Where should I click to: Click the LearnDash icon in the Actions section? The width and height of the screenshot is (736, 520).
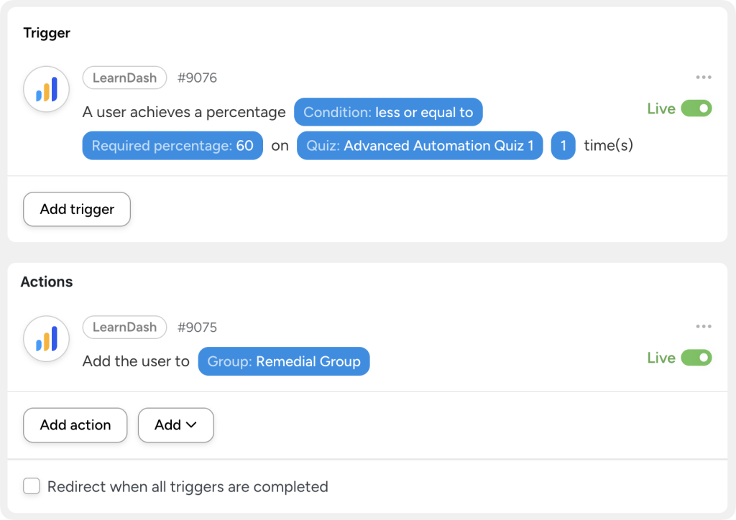coord(45,338)
